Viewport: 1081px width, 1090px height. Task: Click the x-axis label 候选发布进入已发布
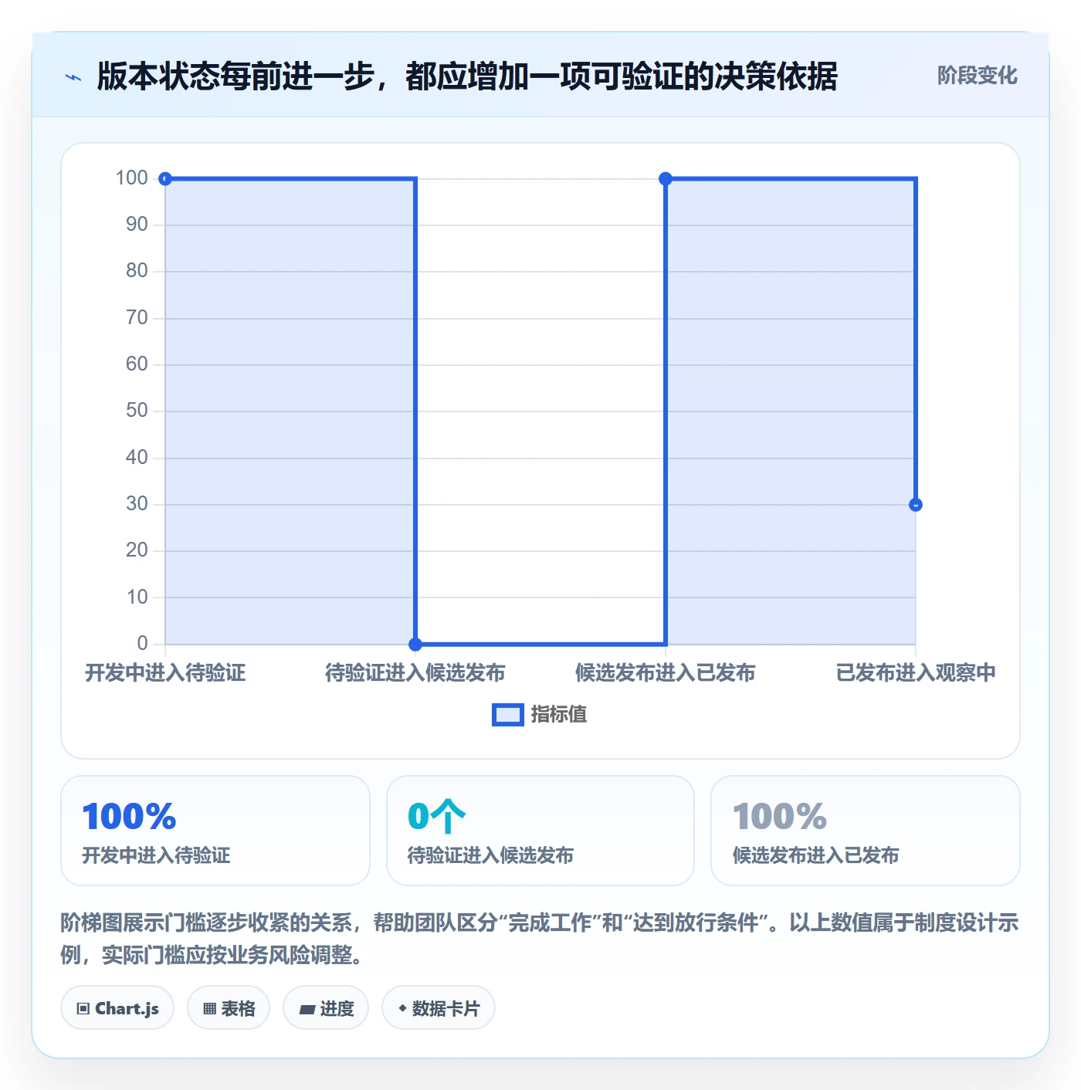[666, 673]
